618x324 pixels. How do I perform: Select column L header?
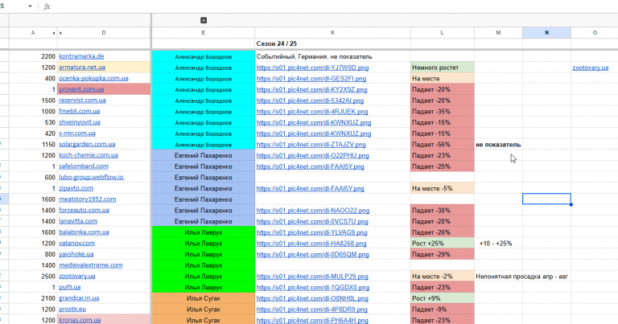pos(443,33)
